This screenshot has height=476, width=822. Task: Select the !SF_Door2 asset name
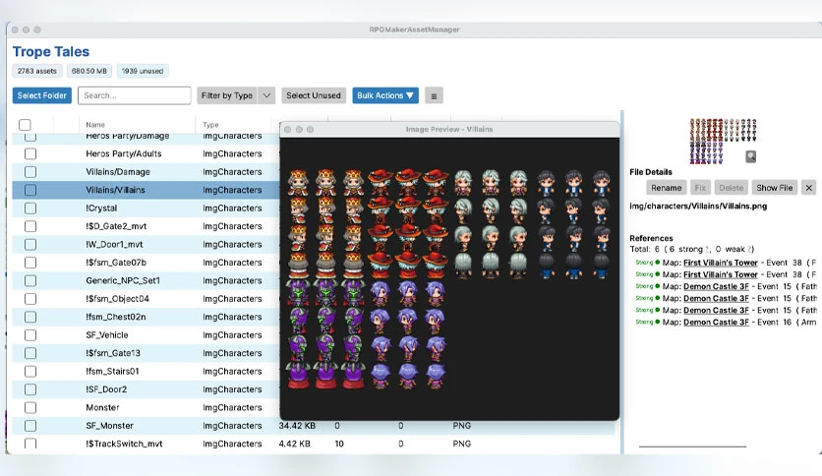click(106, 389)
